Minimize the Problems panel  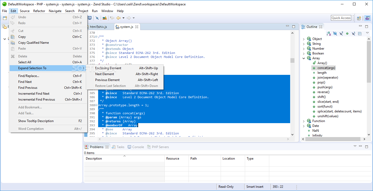361,146
